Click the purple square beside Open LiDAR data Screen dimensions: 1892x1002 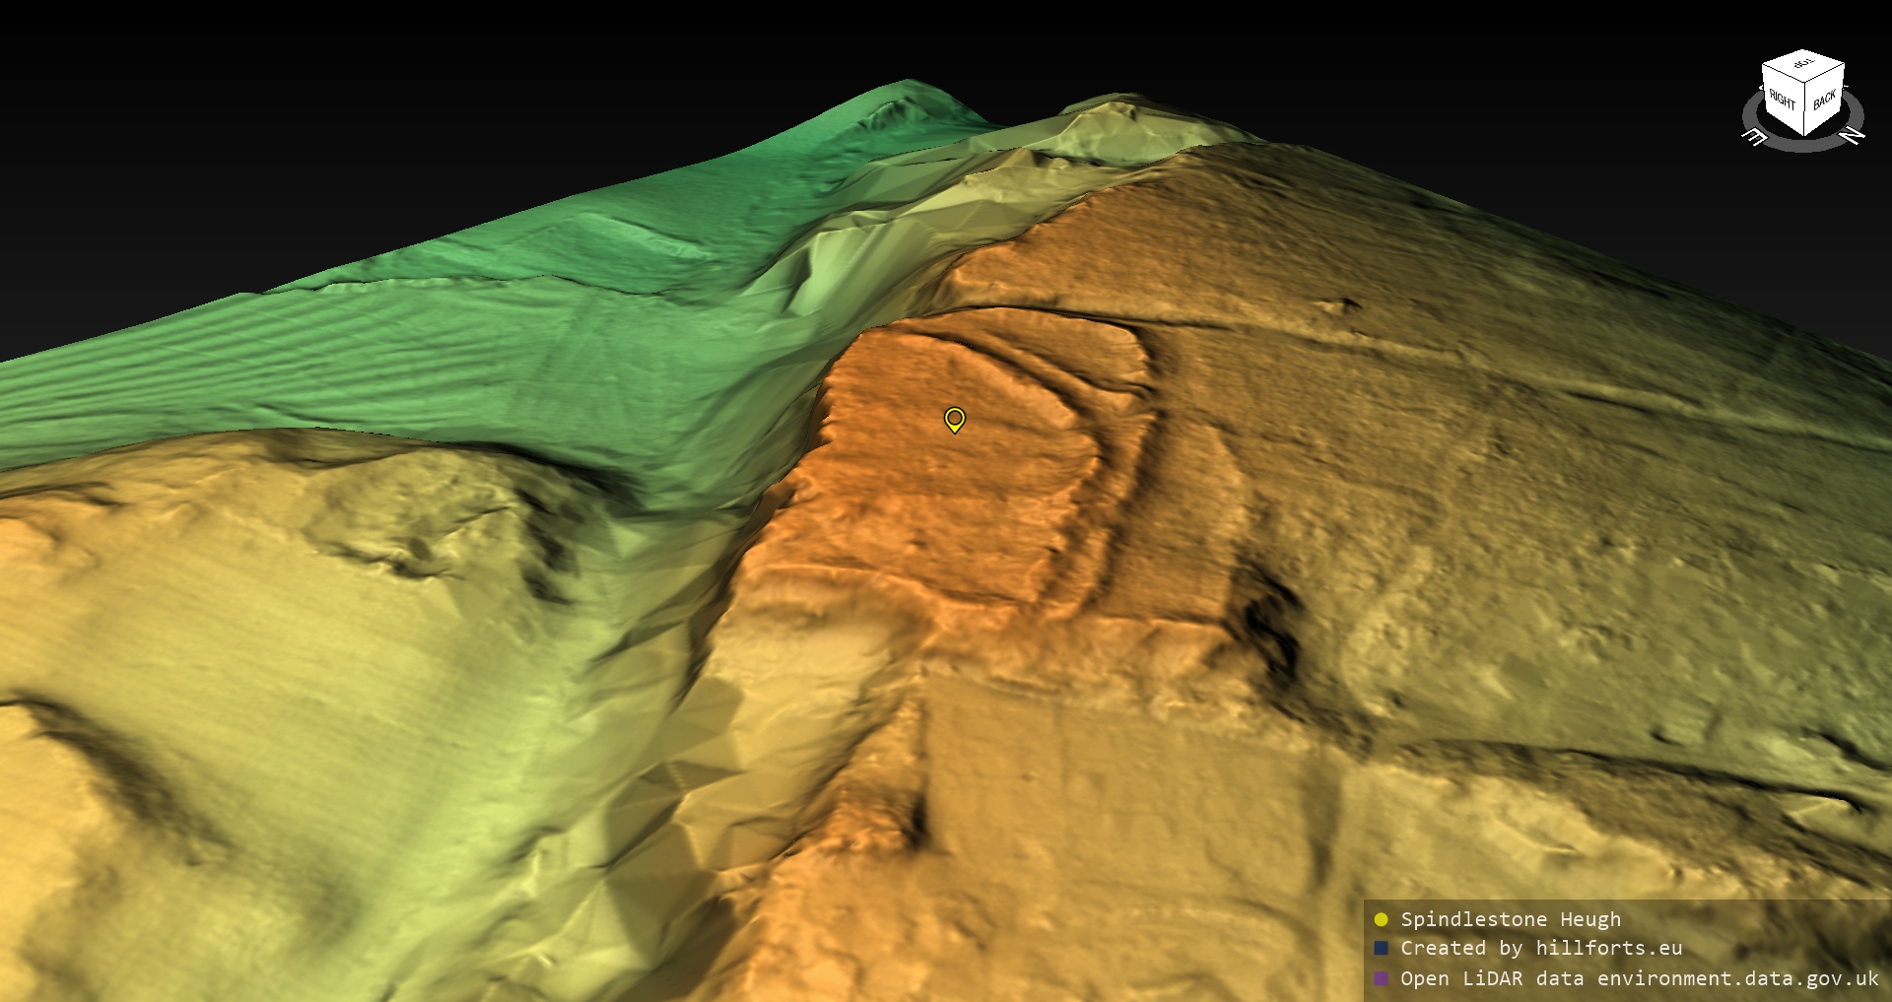[1381, 978]
